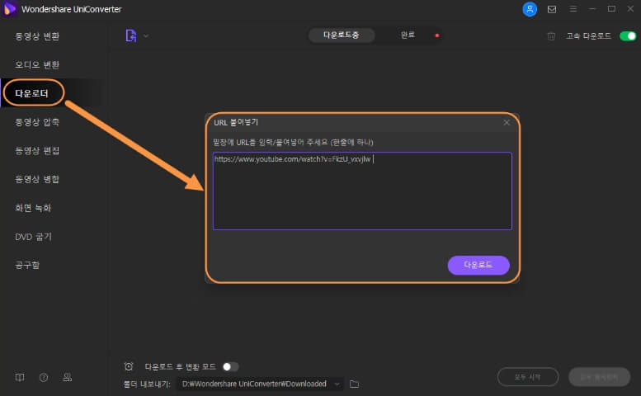The height and width of the screenshot is (396, 641).
Task: Select 다운로더 in the sidebar
Action: click(x=32, y=93)
